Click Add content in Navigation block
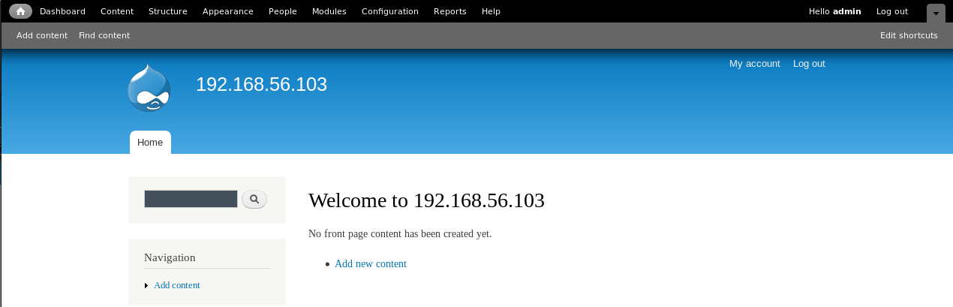 177,285
